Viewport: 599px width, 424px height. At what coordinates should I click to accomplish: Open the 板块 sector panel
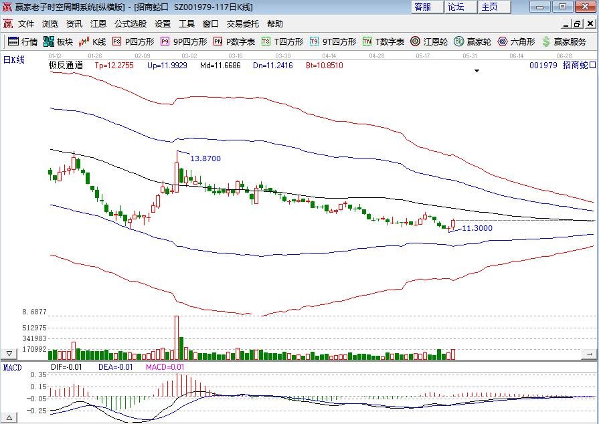58,41
